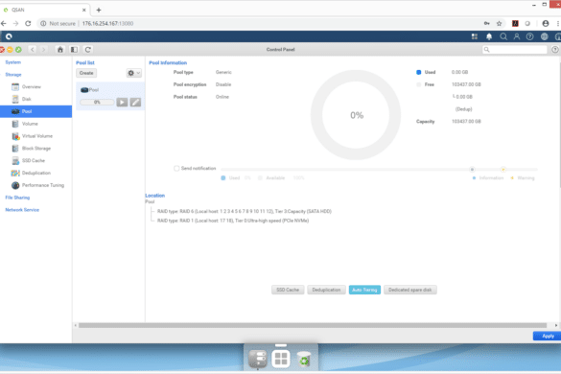The image size is (561, 374).
Task: Open Performance Tuning page
Action: pos(43,185)
